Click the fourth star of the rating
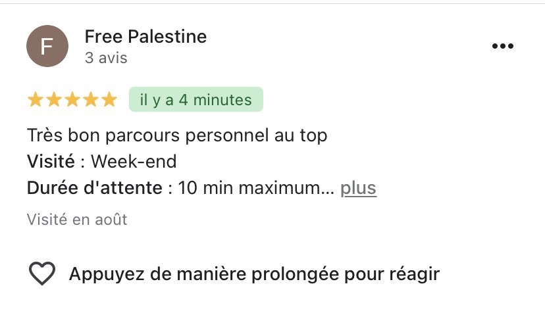 coord(90,100)
